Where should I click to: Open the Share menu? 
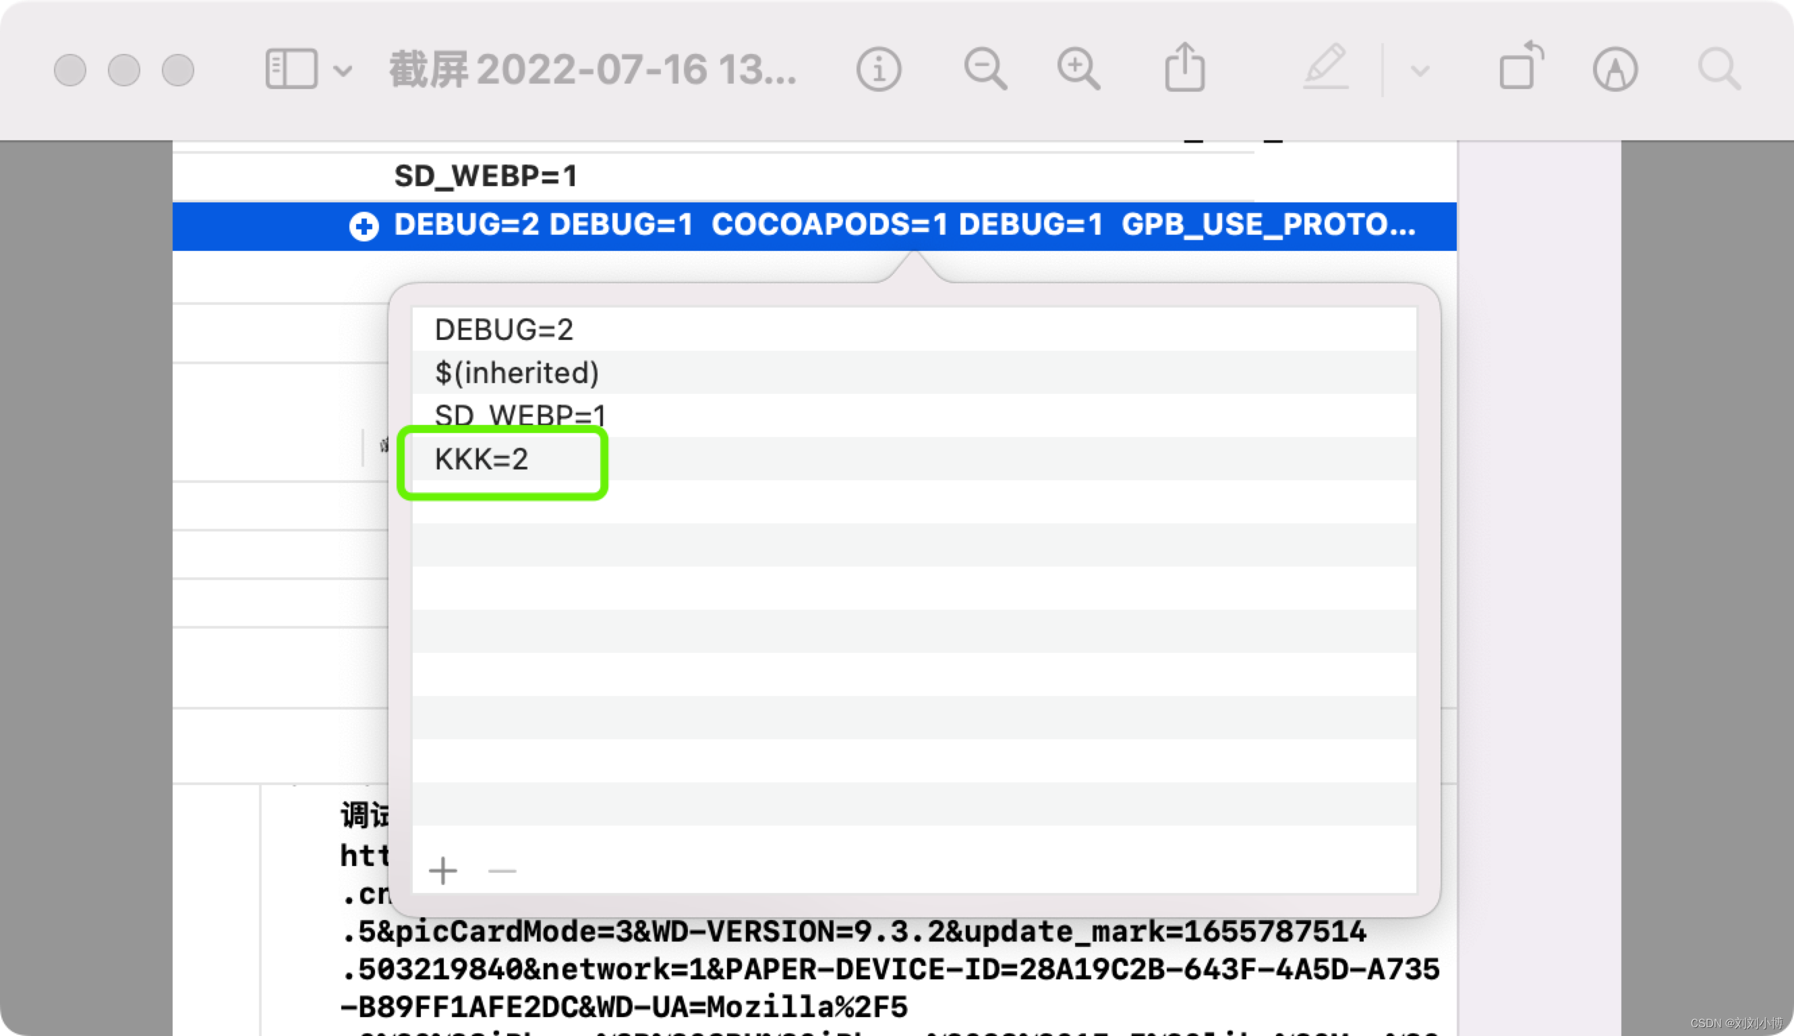tap(1184, 66)
